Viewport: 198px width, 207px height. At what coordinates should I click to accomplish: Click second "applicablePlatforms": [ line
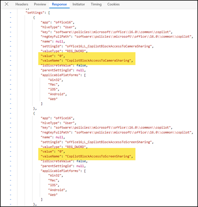[63, 171]
